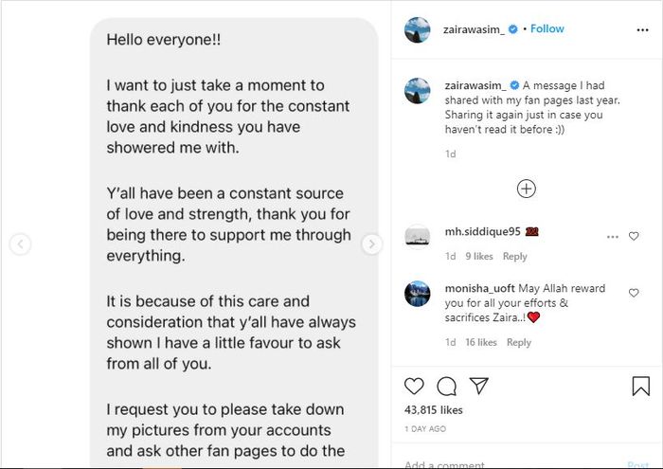The height and width of the screenshot is (469, 663).
Task: Follow zairawasim_ account
Action: [547, 29]
